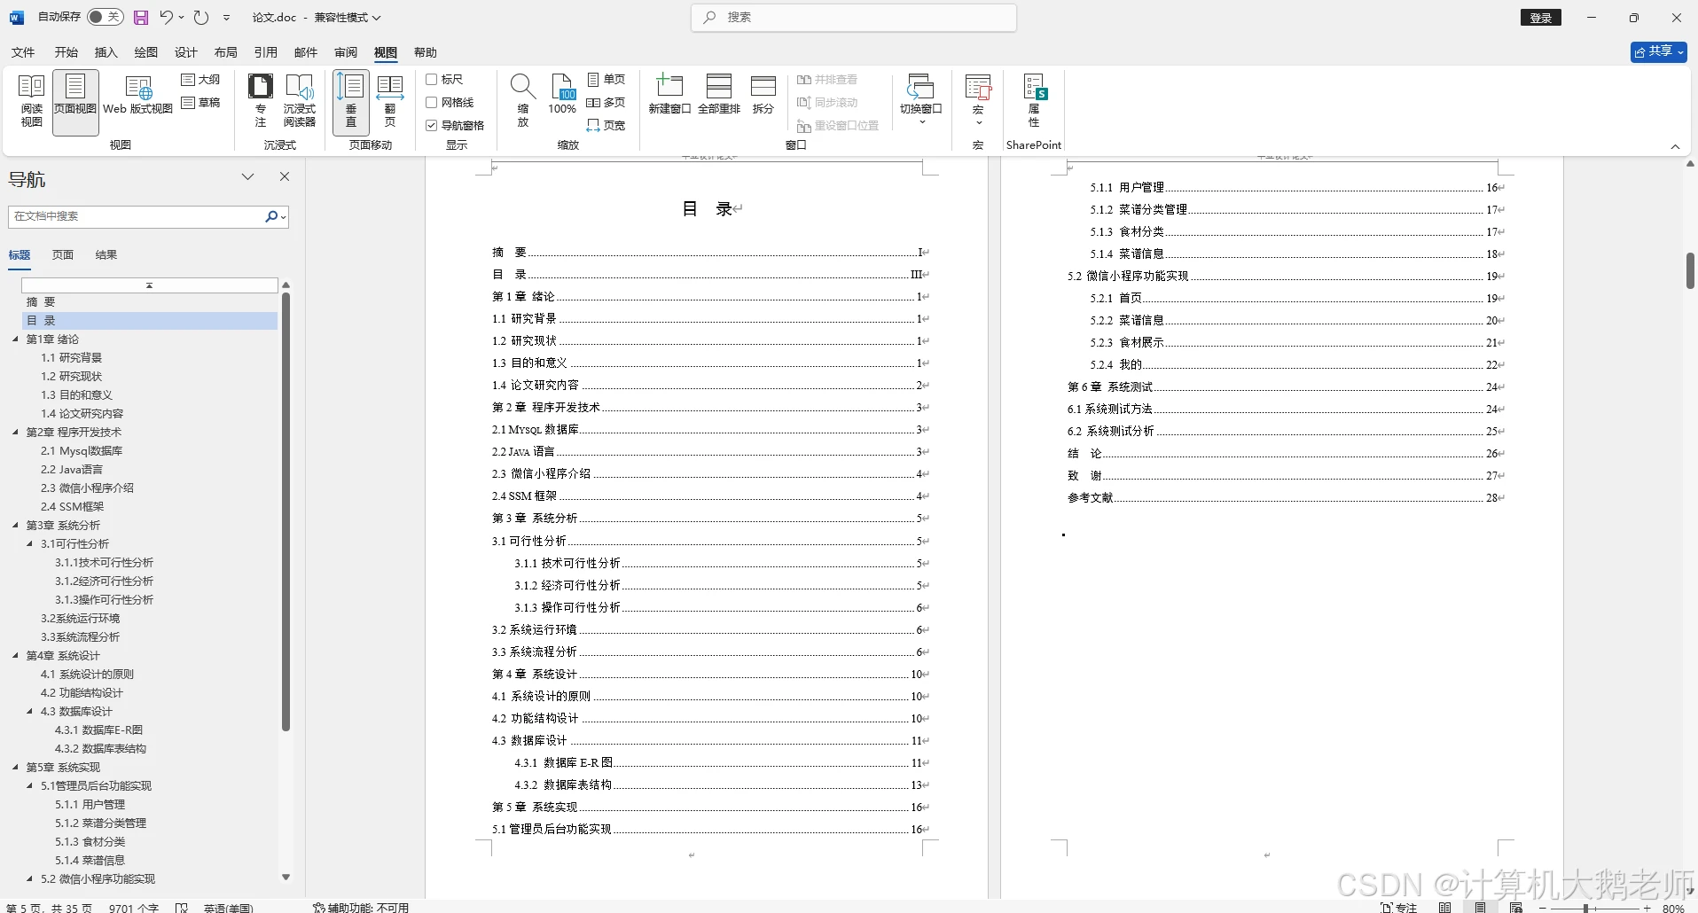This screenshot has width=1698, height=913.
Task: Select Web Layout in status bar
Action: pos(1516,908)
